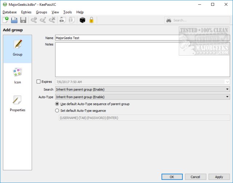Open the Groups menu
Image resolution: width=233 pixels, height=183 pixels.
pos(42,12)
